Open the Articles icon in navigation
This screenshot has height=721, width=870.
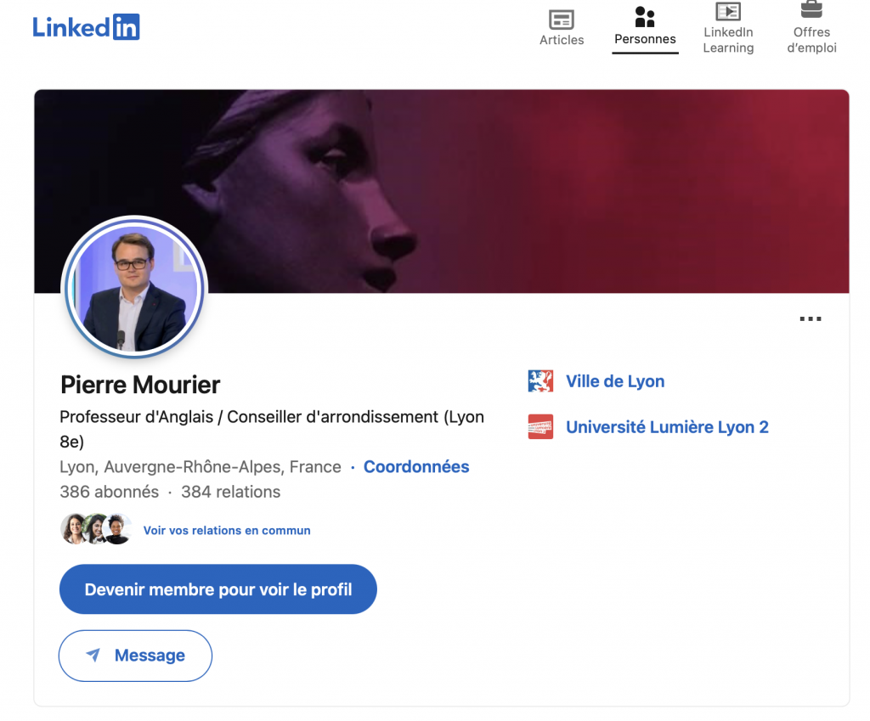562,28
